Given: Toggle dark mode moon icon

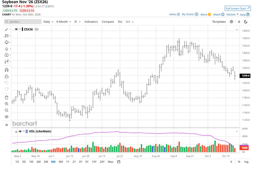Looking at the screenshot, I should (246, 22).
